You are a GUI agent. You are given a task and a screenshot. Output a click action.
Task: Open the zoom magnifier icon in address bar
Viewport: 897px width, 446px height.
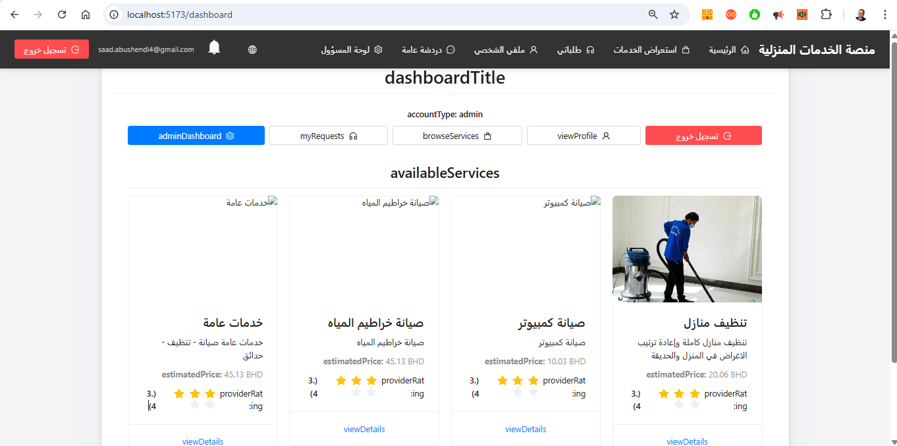coord(653,14)
